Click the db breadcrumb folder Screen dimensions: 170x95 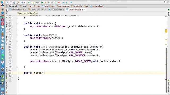[x=86, y=6]
